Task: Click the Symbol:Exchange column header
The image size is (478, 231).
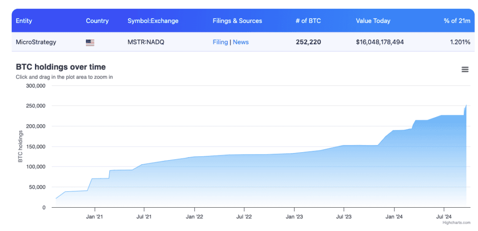Action: pos(153,21)
